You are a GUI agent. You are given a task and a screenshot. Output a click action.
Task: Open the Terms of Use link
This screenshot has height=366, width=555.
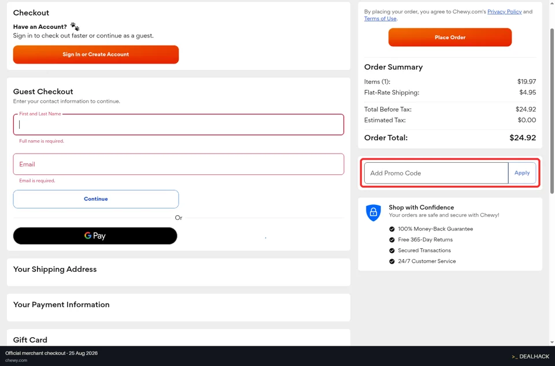380,18
